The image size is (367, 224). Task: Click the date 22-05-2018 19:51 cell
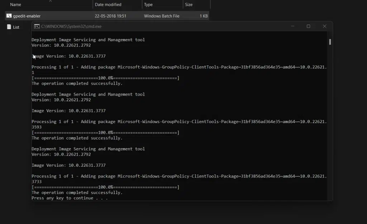110,16
